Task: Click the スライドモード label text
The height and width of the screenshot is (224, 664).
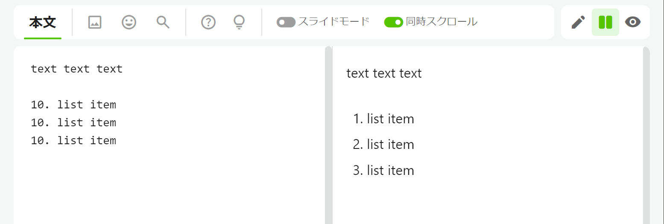Action: 333,22
